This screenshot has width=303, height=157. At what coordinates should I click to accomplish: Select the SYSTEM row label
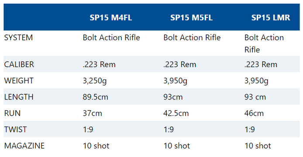(18, 38)
